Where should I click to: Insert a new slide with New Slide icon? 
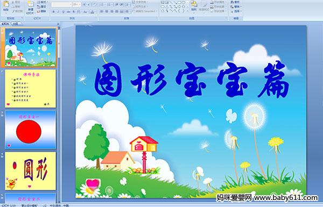[31, 4]
